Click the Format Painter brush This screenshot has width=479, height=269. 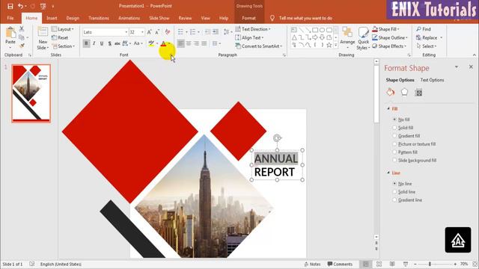point(22,46)
